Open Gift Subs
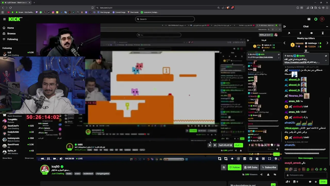The width and height of the screenshot is (330, 186). pos(251,167)
